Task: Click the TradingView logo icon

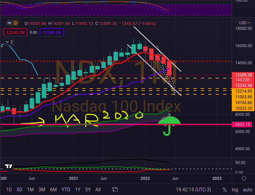Action: tap(8, 166)
